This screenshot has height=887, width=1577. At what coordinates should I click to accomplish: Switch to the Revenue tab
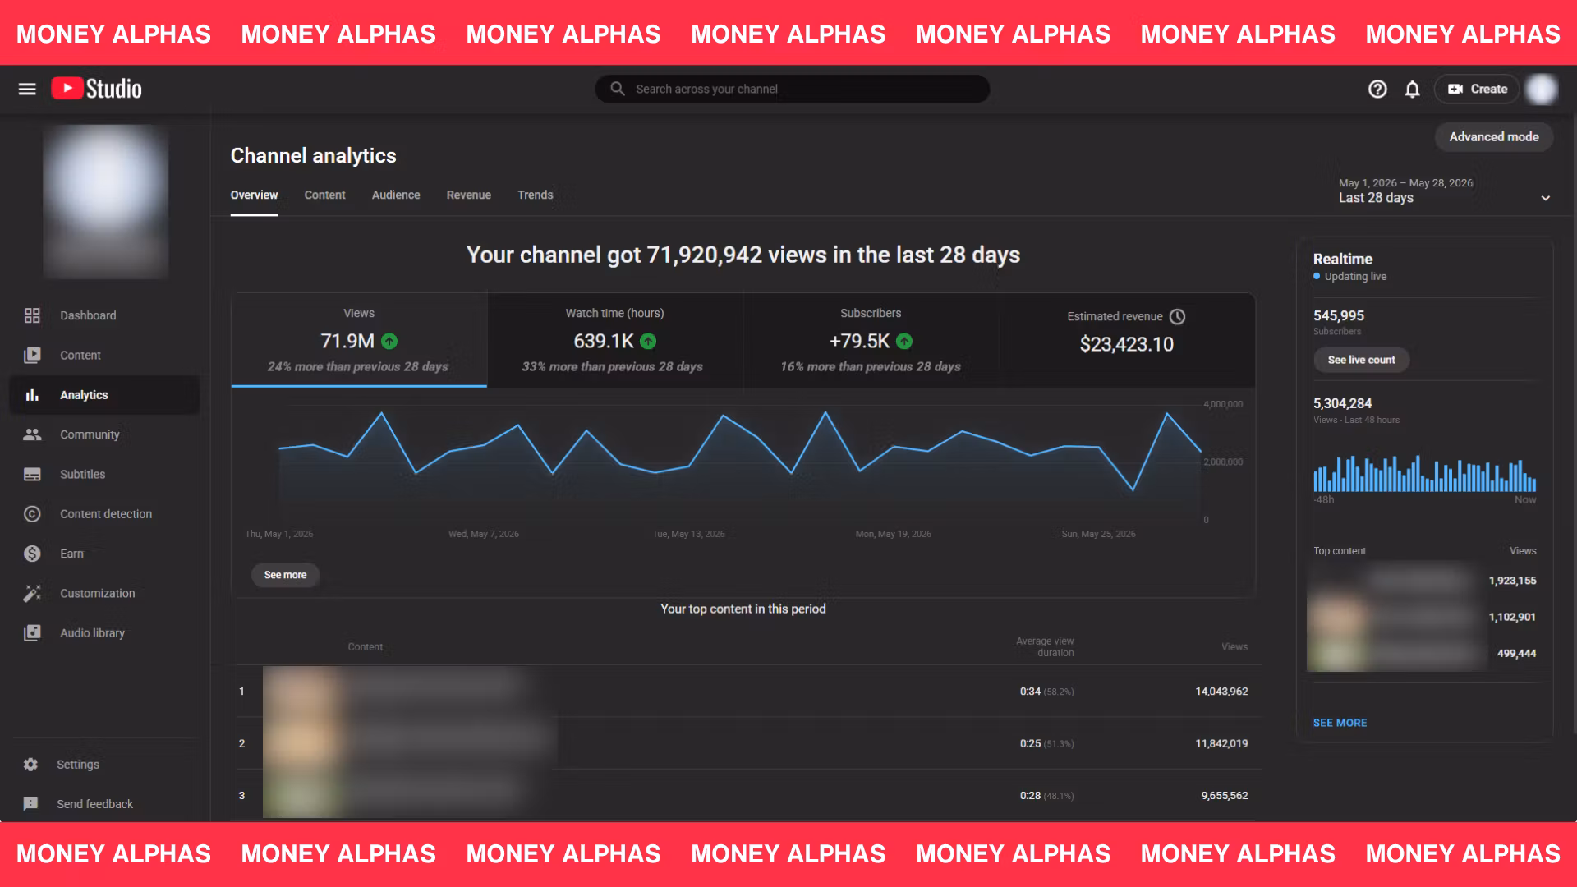[x=468, y=195]
